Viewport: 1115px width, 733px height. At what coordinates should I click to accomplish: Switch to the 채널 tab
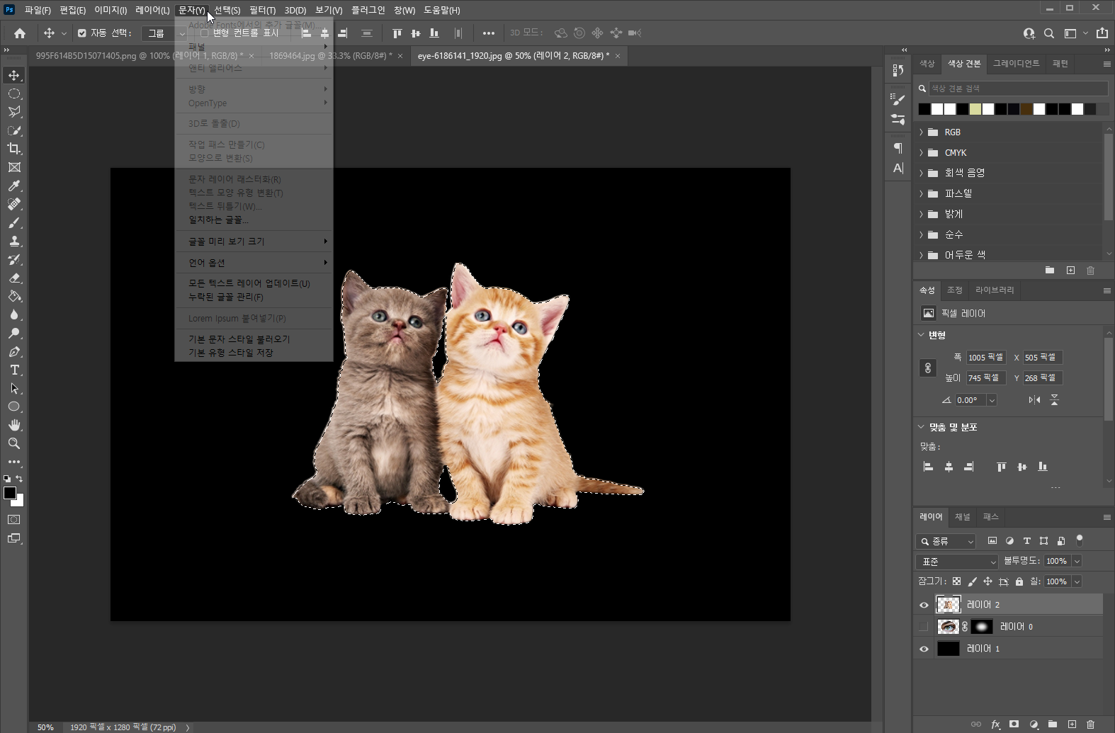click(962, 517)
